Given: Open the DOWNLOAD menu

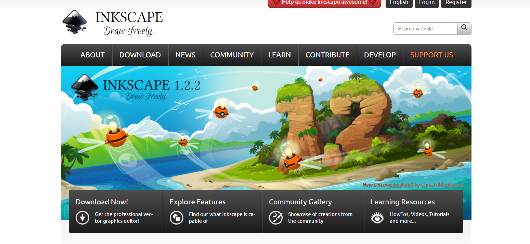Looking at the screenshot, I should tap(140, 55).
